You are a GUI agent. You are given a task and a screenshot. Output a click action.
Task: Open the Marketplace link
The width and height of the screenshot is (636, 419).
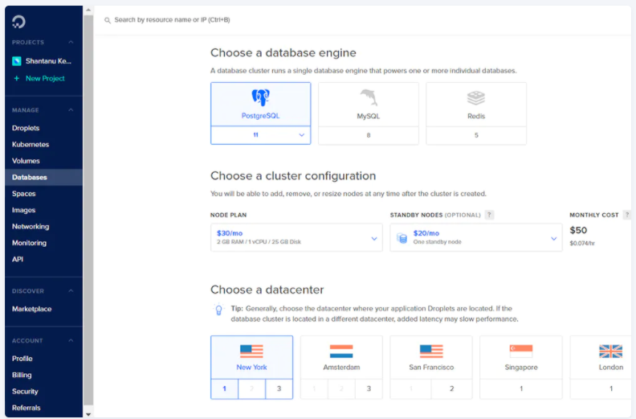coord(31,309)
